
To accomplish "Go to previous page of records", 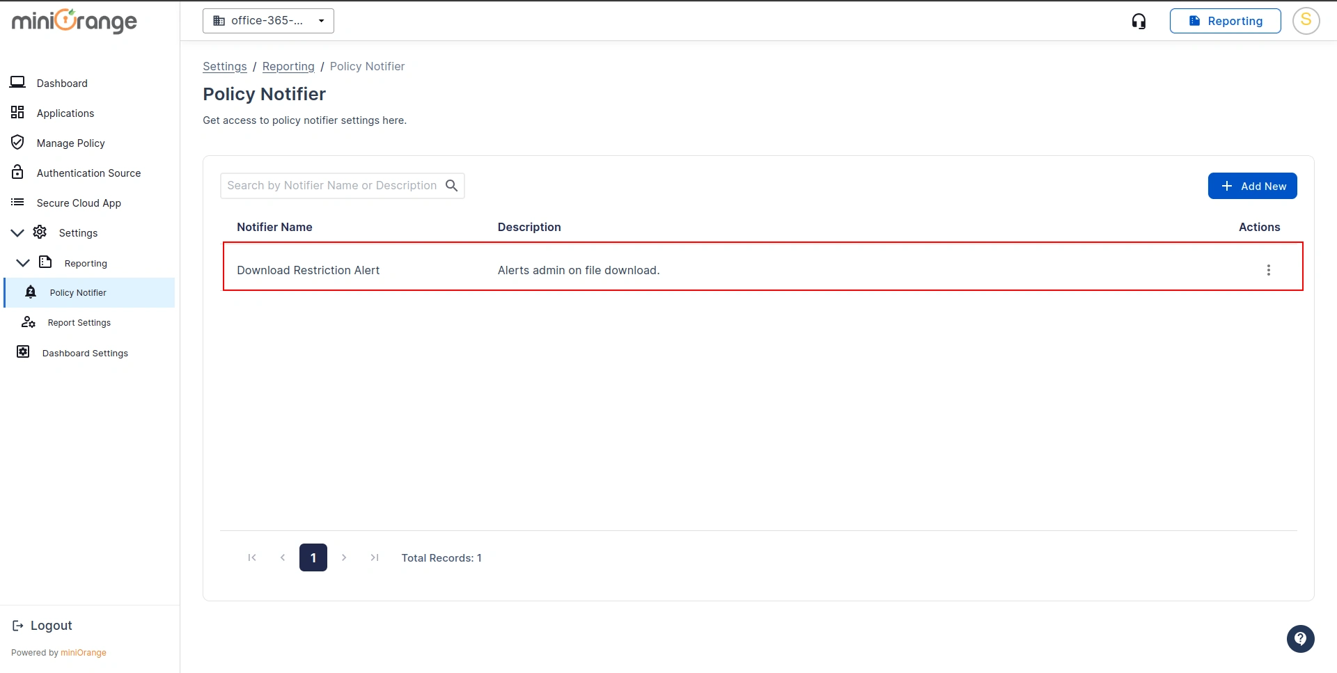I will pyautogui.click(x=283, y=557).
